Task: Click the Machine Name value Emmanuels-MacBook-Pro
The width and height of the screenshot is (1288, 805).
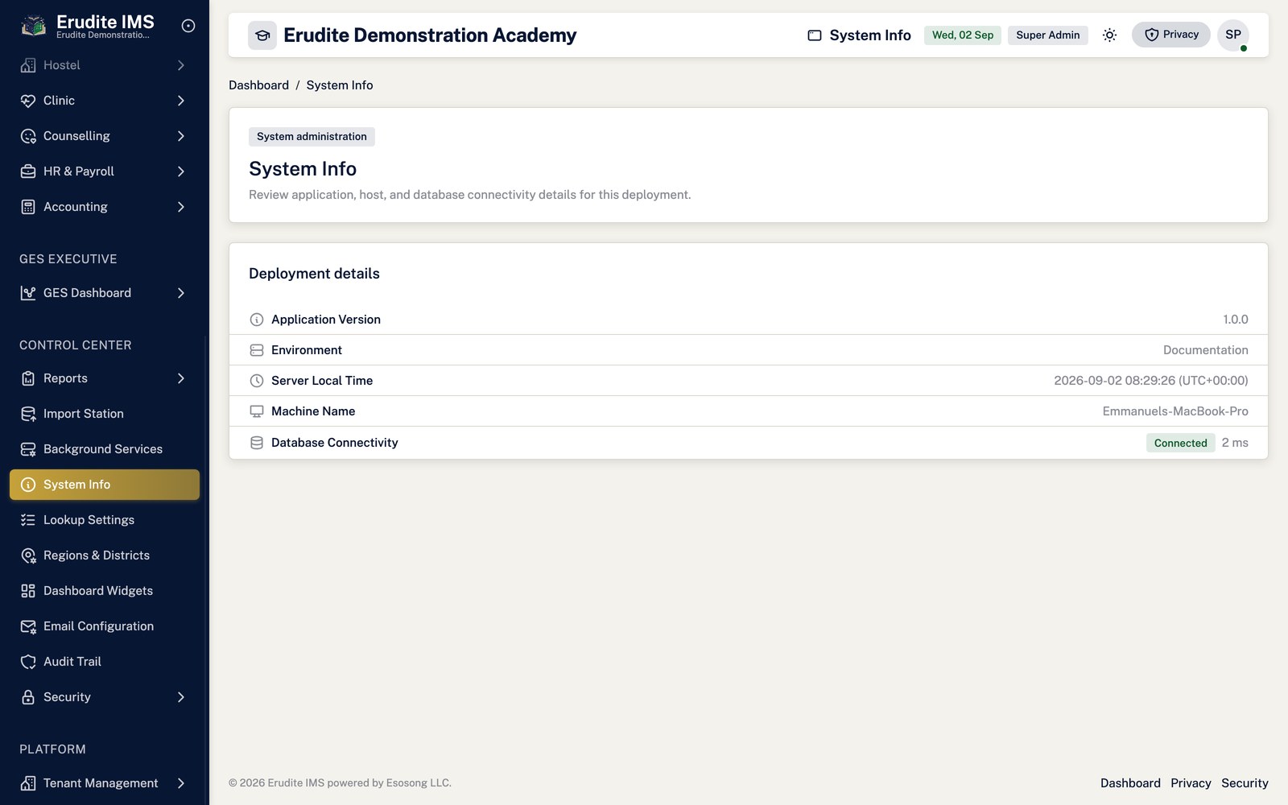Action: click(1175, 411)
